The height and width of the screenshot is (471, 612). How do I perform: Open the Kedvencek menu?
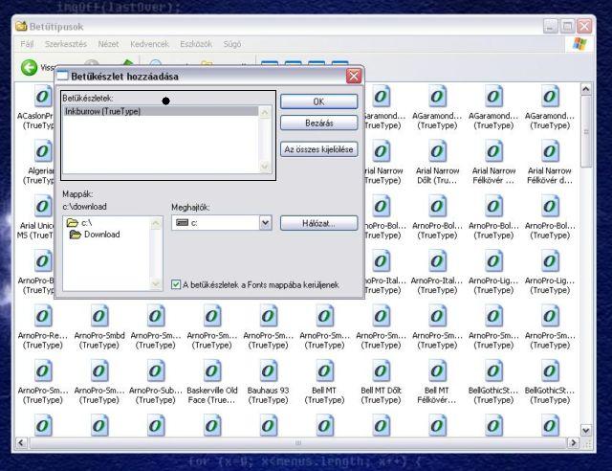[x=151, y=44]
